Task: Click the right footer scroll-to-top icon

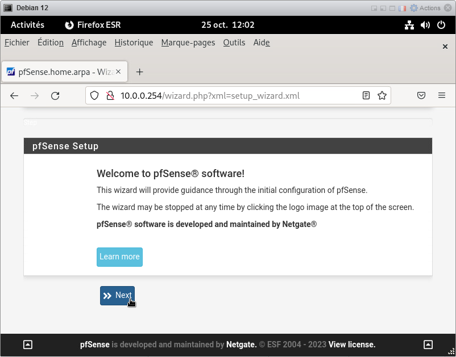Action: [x=428, y=345]
